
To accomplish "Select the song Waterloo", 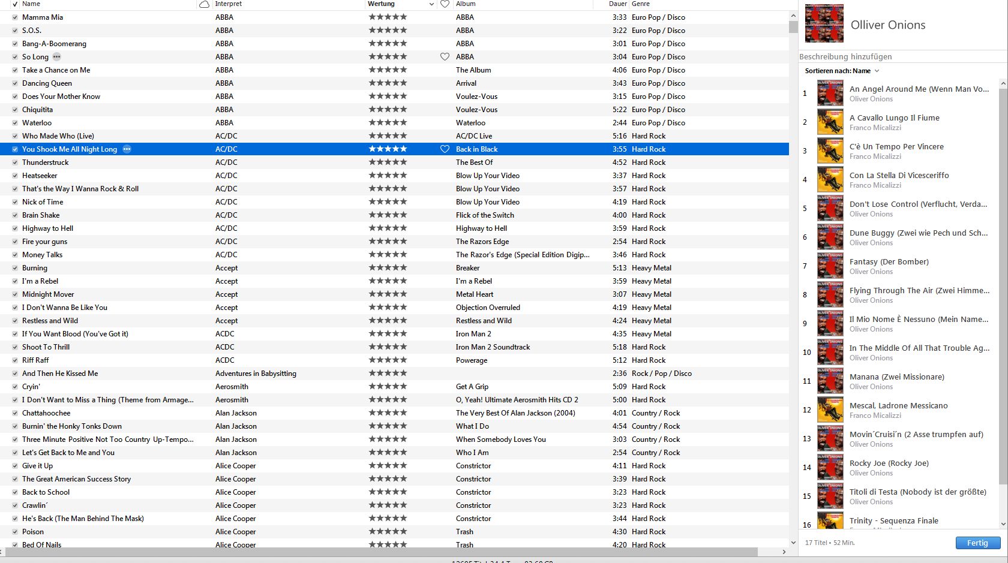I will (37, 123).
